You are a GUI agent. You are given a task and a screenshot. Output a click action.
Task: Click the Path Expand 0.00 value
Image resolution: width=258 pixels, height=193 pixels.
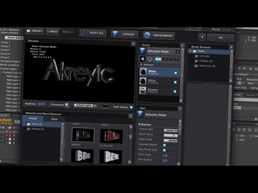point(165,160)
